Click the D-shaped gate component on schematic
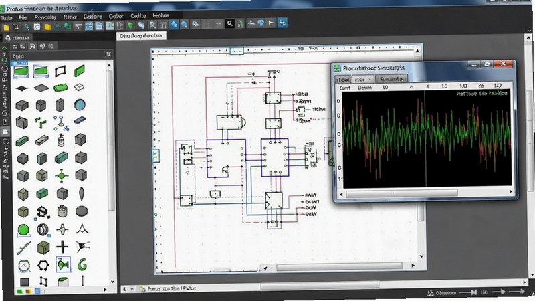The image size is (535, 301). coord(231,122)
